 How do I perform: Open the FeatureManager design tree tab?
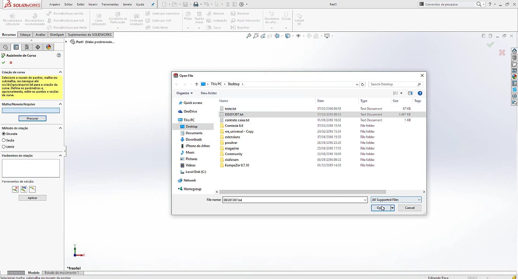5,47
